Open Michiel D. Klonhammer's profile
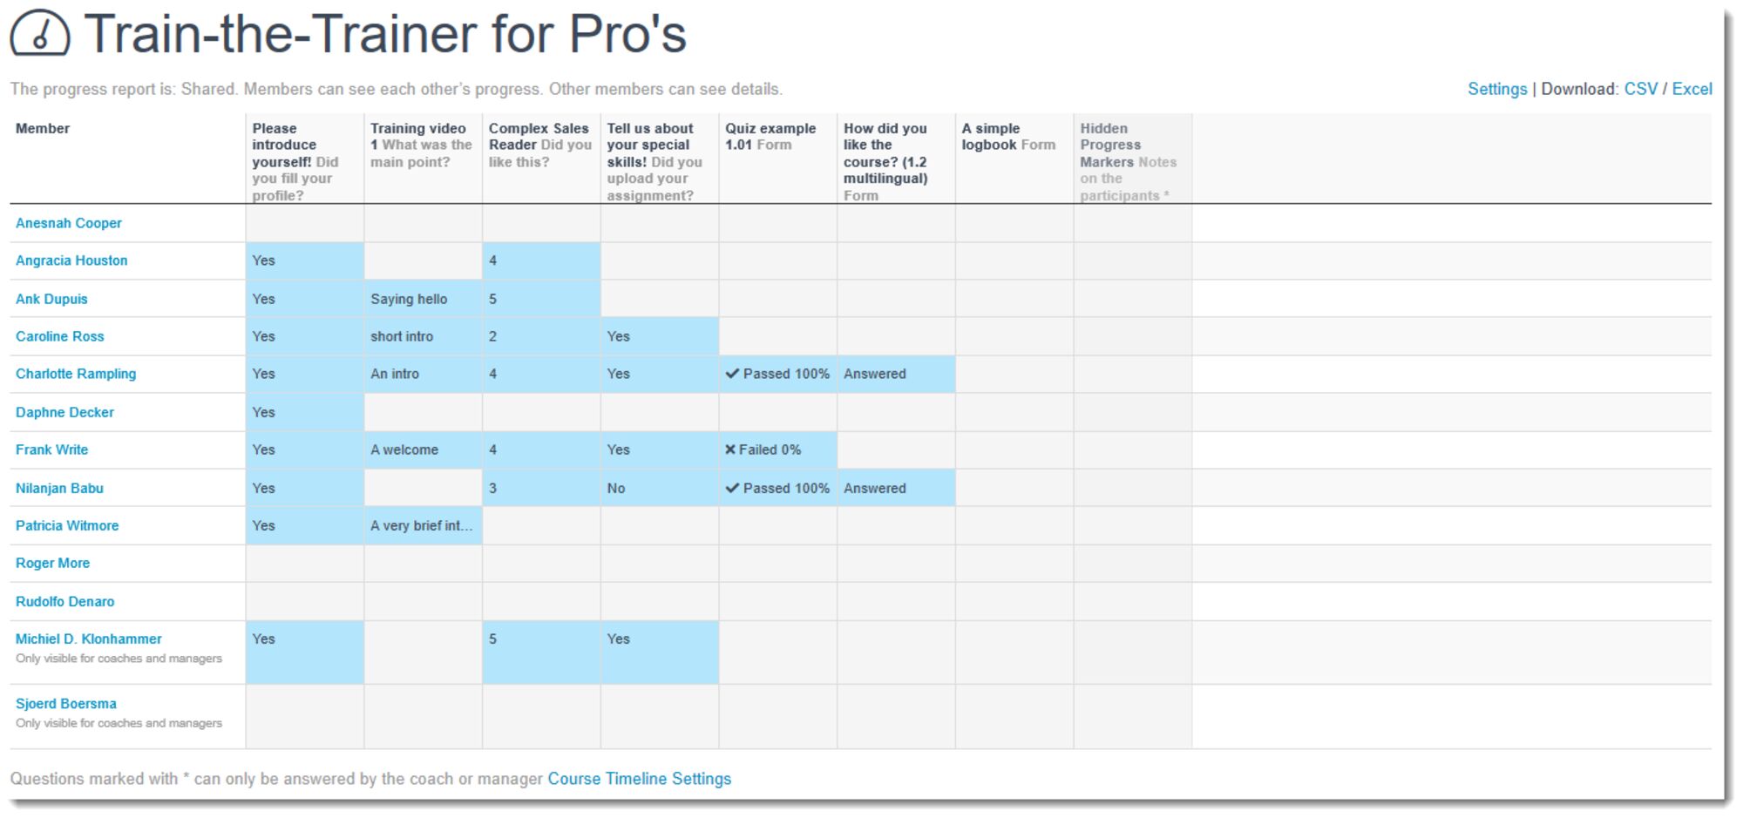 point(87,639)
